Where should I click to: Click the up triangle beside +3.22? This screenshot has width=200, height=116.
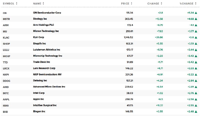point(196,75)
